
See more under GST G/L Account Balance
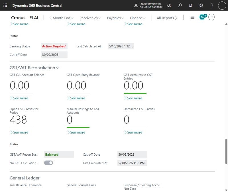click(19, 98)
